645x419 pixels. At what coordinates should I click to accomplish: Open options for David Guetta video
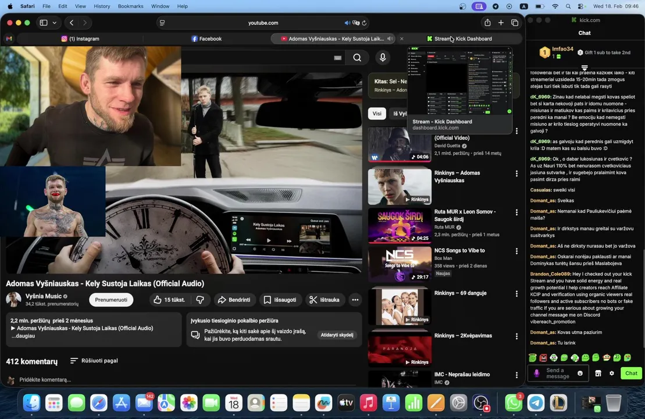(x=516, y=131)
